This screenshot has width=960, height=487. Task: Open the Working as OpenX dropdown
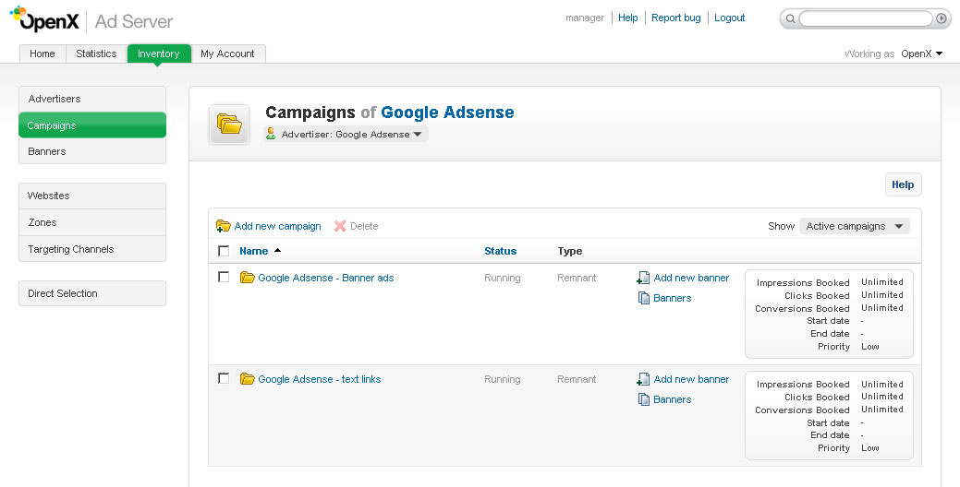(x=921, y=53)
